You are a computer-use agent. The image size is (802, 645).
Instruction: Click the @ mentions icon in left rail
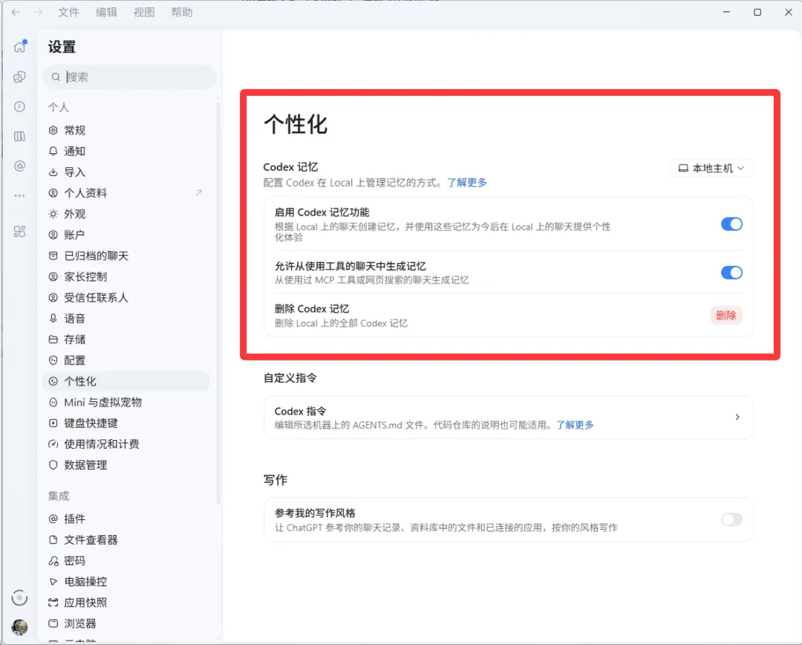pos(19,166)
